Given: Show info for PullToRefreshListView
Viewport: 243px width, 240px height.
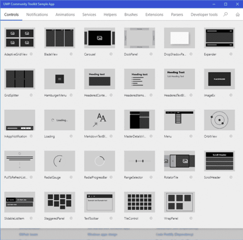Looking at the screenshot, I should 31,177.
